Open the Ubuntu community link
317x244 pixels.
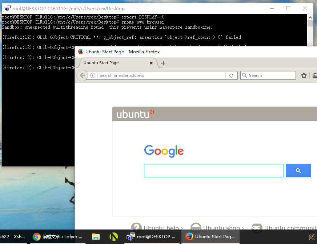tap(284, 228)
